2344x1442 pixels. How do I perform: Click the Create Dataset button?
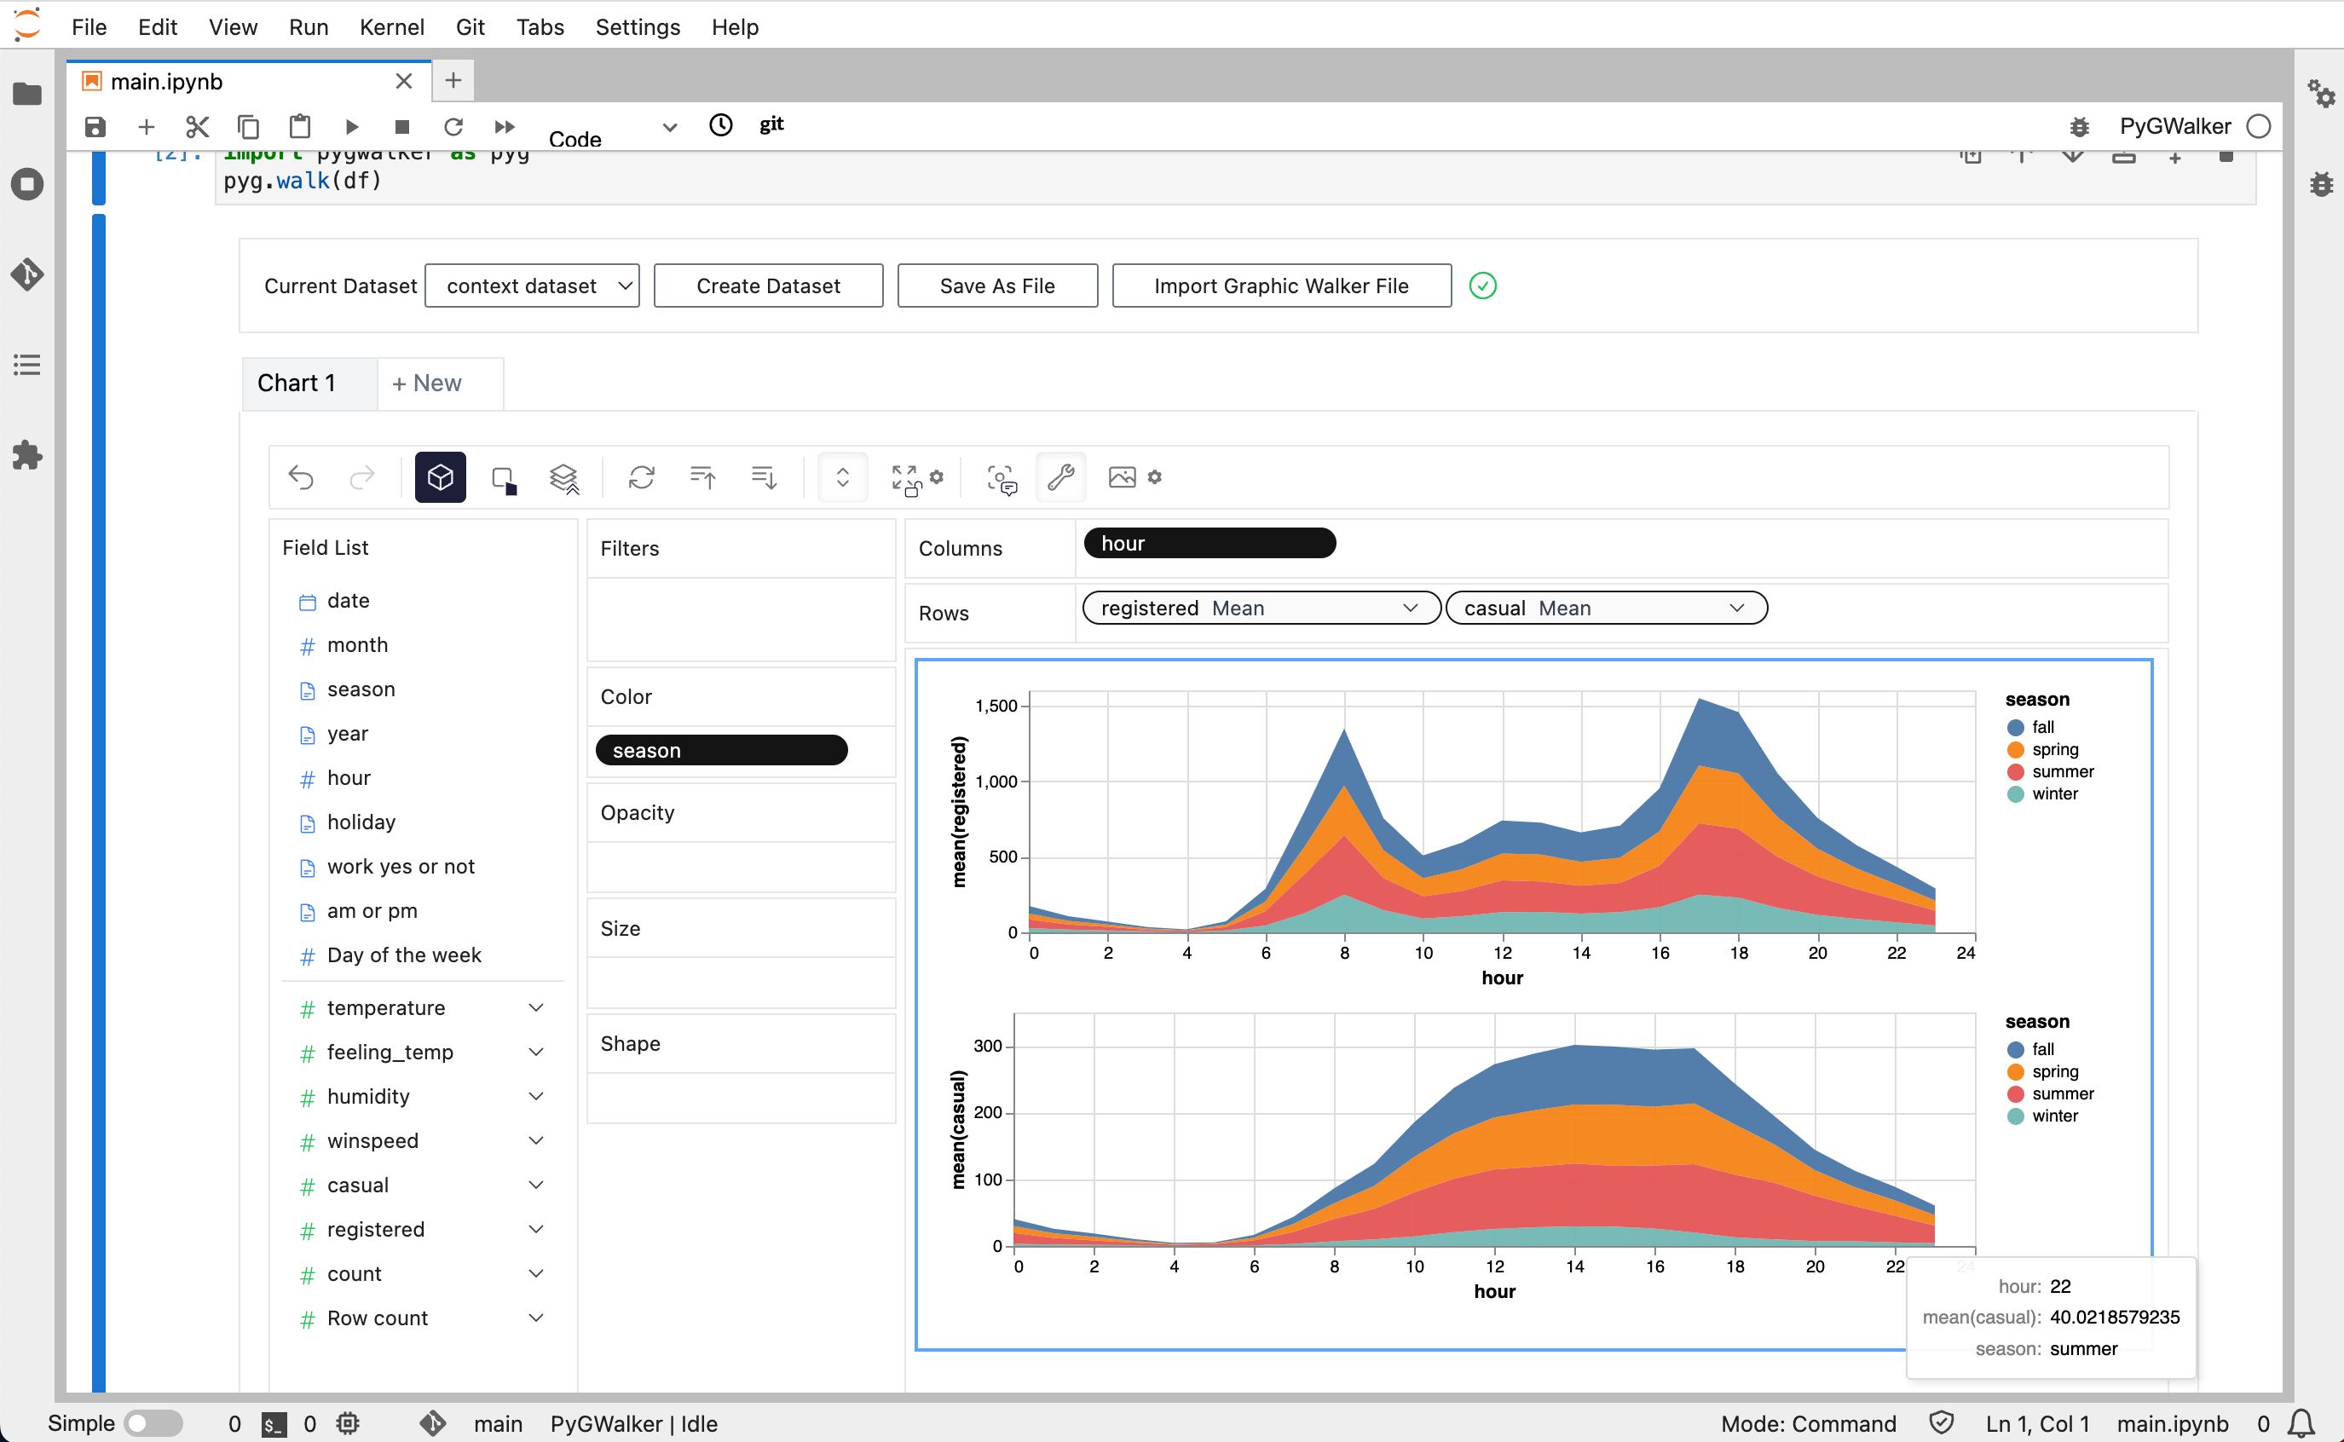coord(769,285)
